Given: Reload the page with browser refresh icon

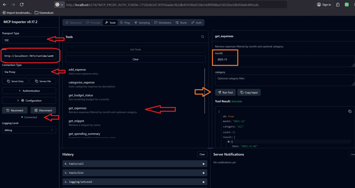Looking at the screenshot, I should [22, 5].
